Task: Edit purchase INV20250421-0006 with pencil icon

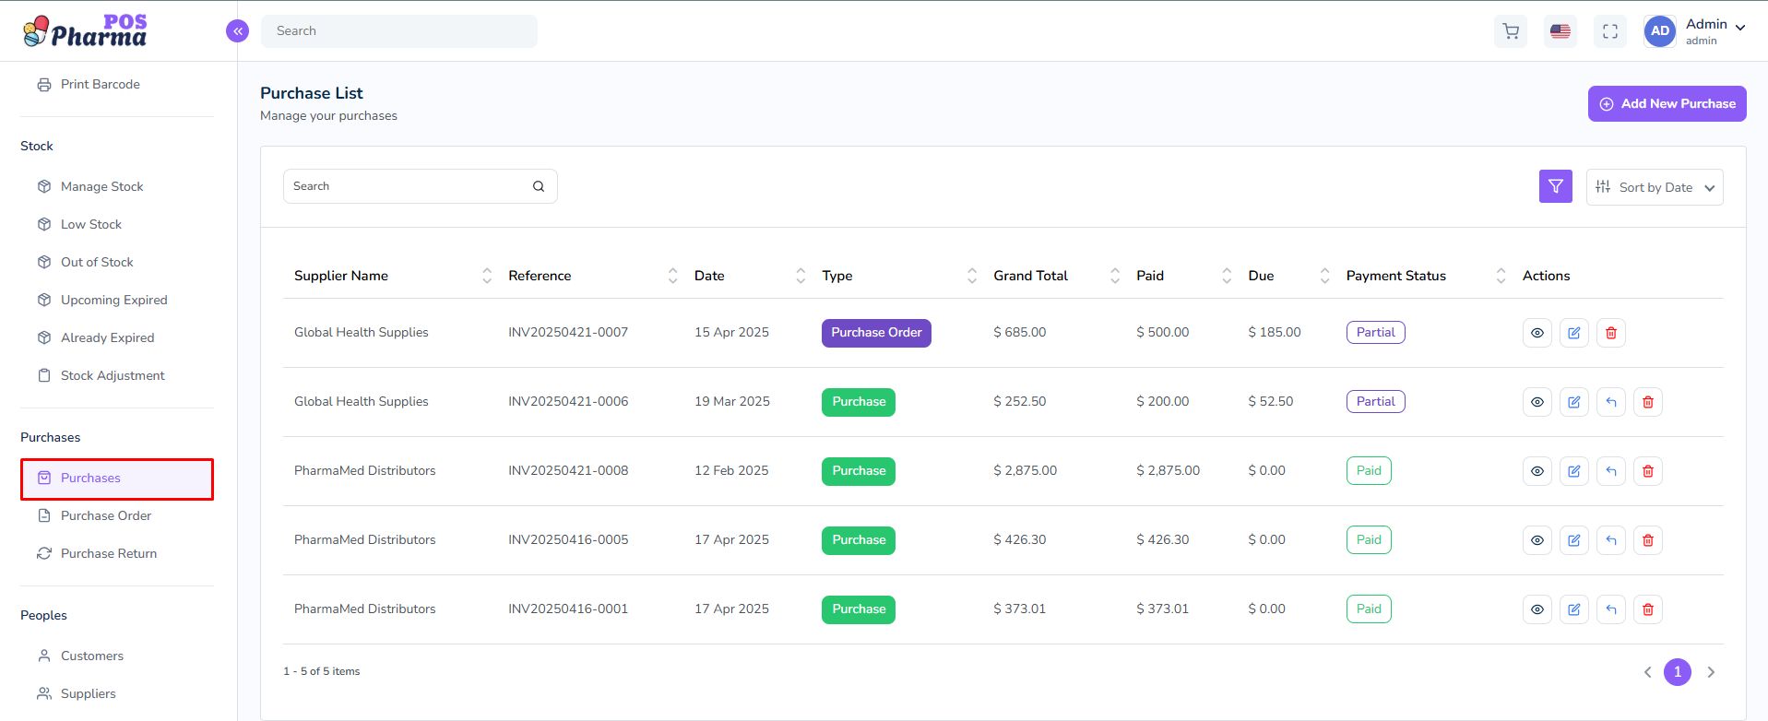Action: (1574, 402)
